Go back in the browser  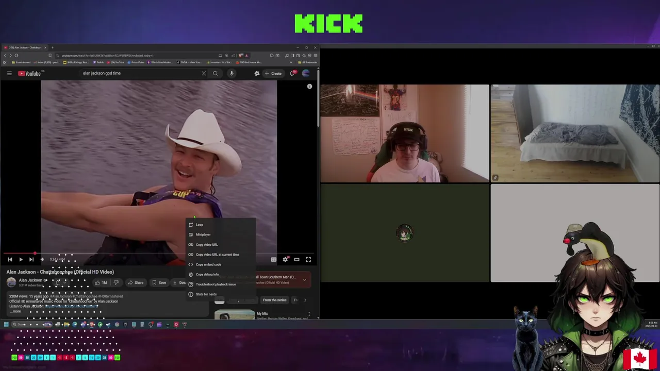click(x=5, y=55)
